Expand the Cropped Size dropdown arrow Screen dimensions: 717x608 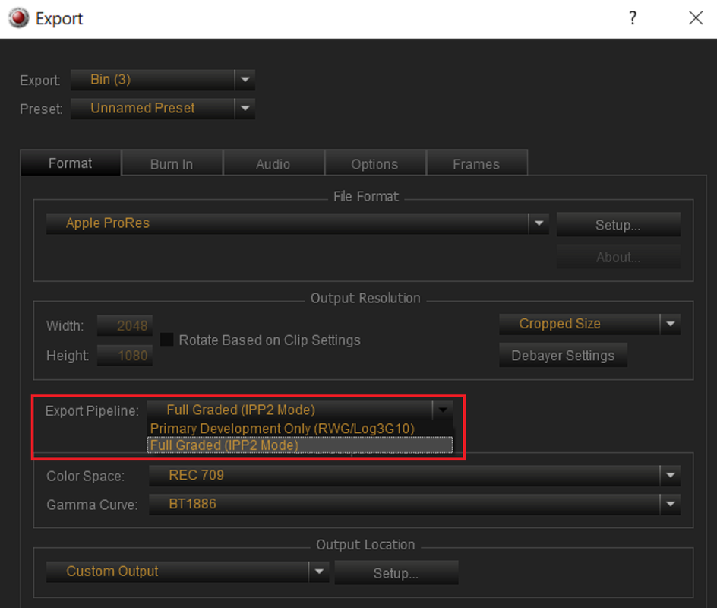click(671, 325)
